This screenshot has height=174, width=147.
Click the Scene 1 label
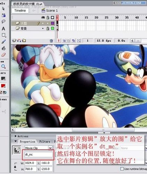tap(52, 10)
